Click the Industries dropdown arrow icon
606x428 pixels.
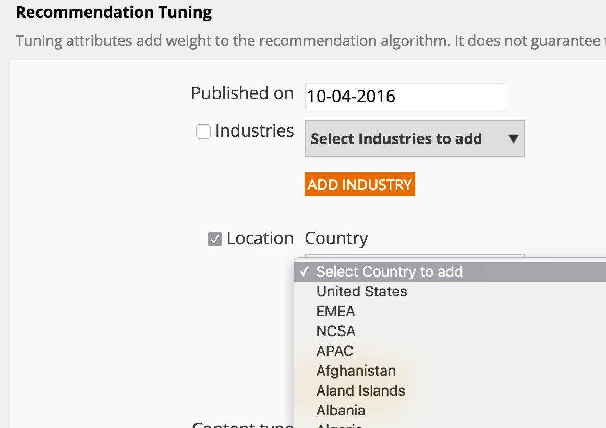point(513,139)
